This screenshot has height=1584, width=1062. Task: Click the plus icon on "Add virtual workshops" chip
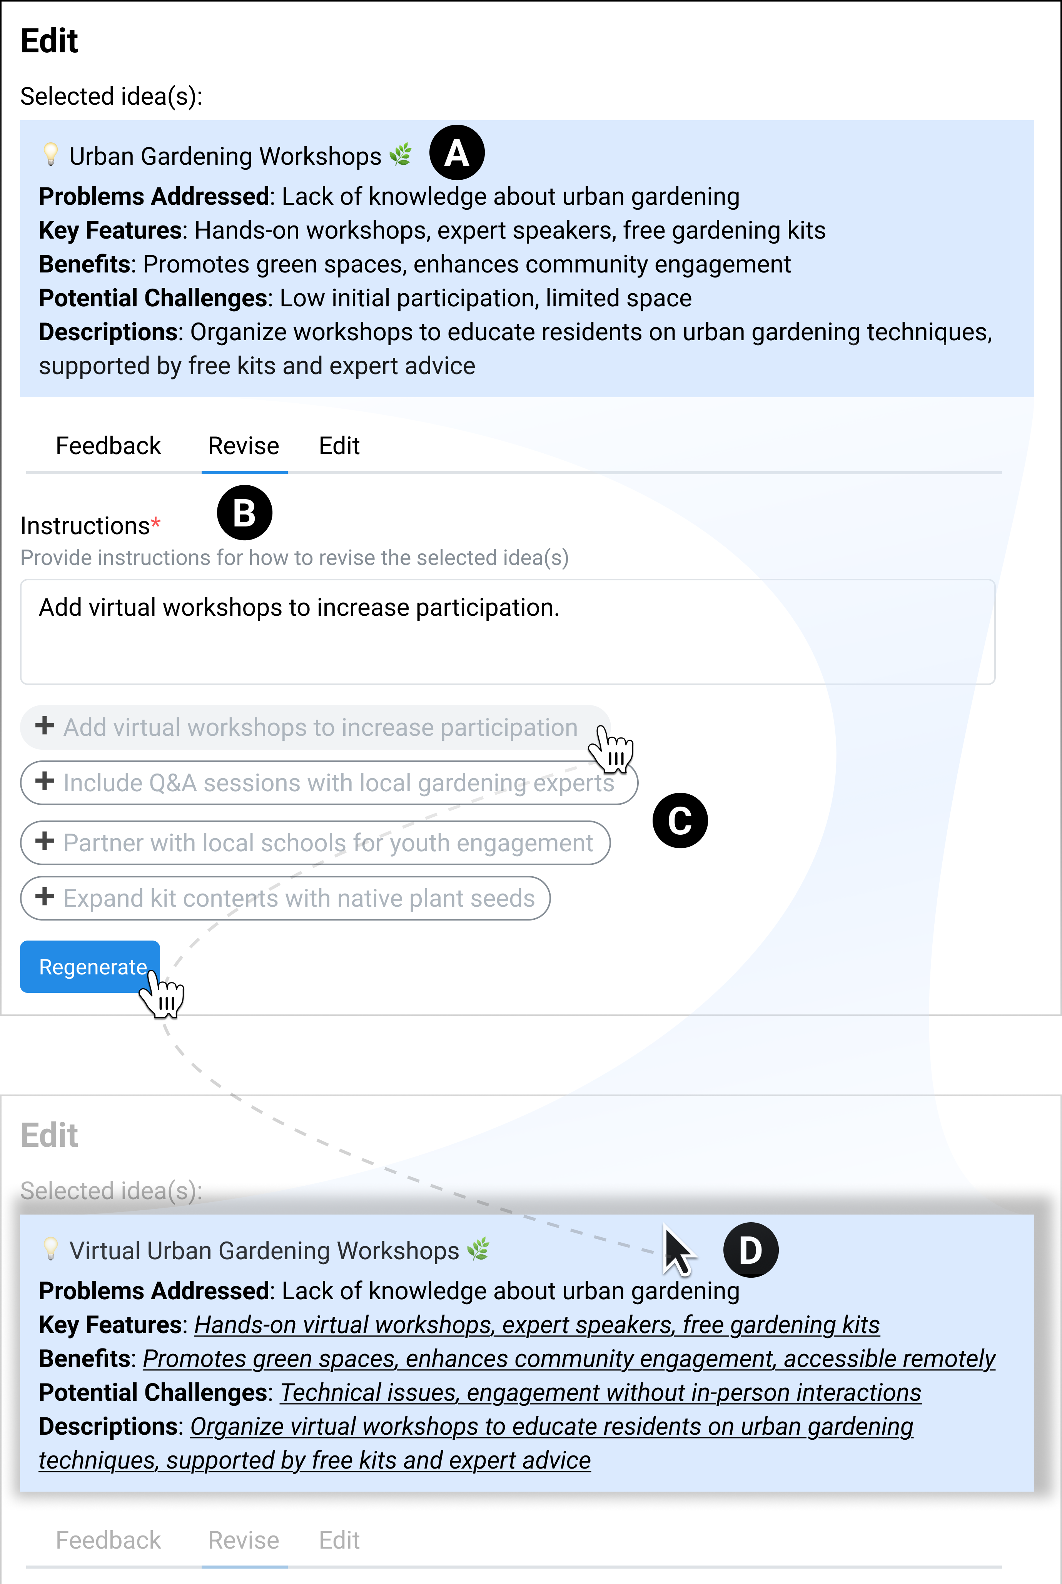45,727
